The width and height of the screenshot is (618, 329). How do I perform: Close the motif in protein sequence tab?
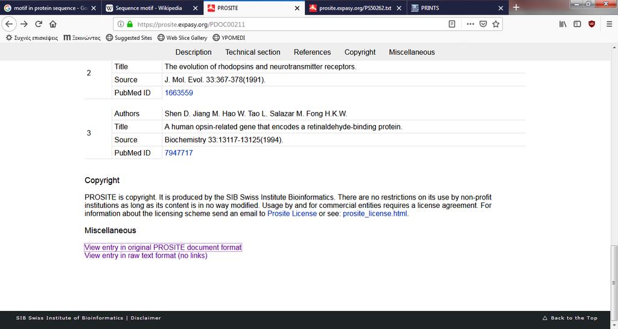point(94,8)
